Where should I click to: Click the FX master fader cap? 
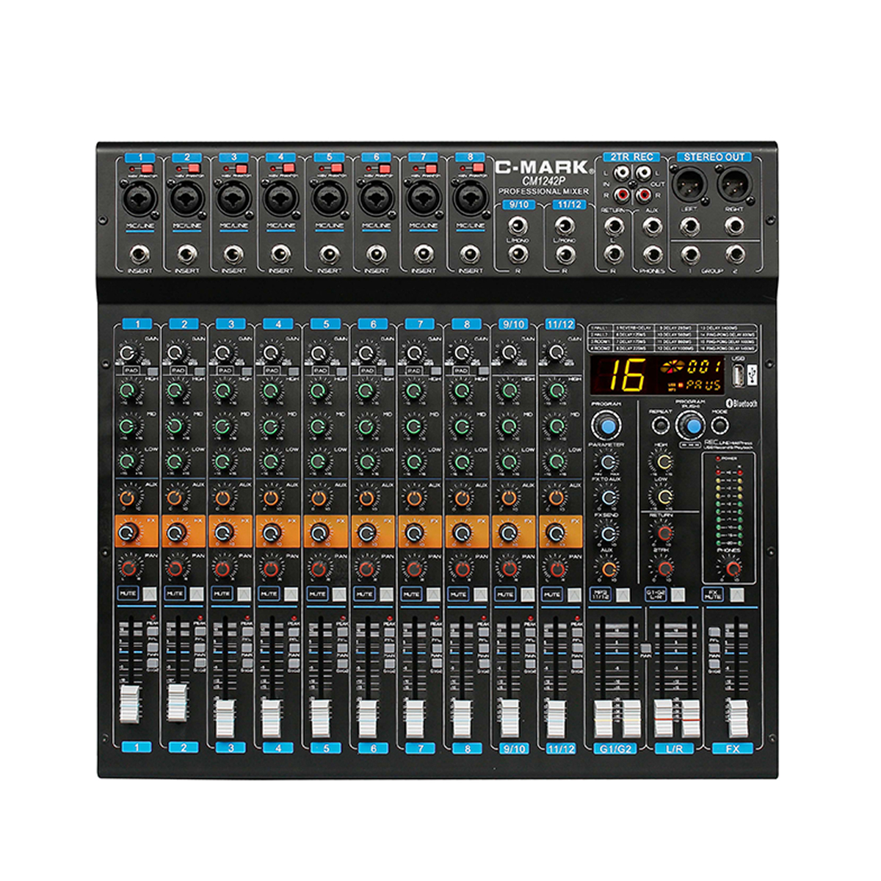point(736,717)
